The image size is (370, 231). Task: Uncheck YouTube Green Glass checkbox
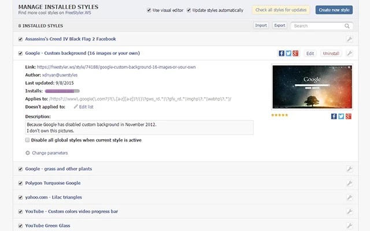click(x=21, y=226)
